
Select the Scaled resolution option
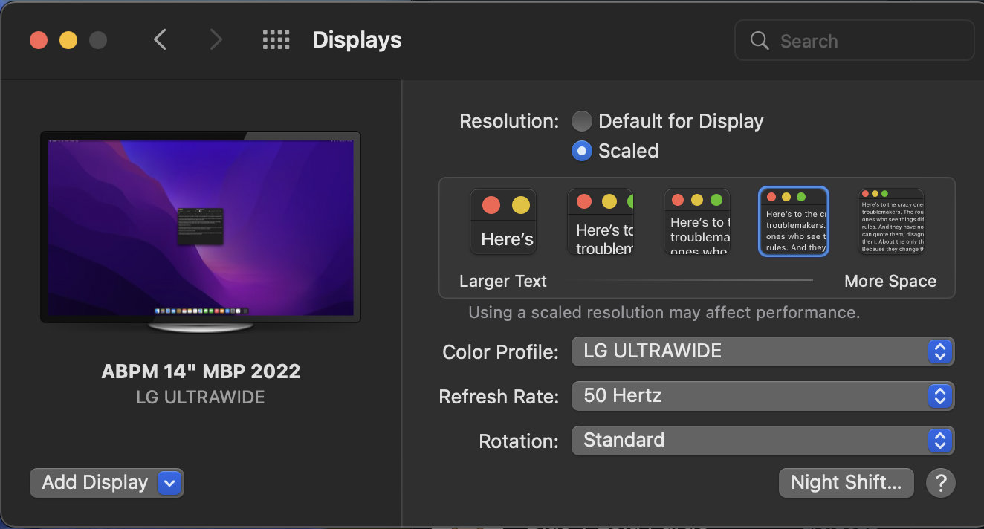tap(581, 150)
